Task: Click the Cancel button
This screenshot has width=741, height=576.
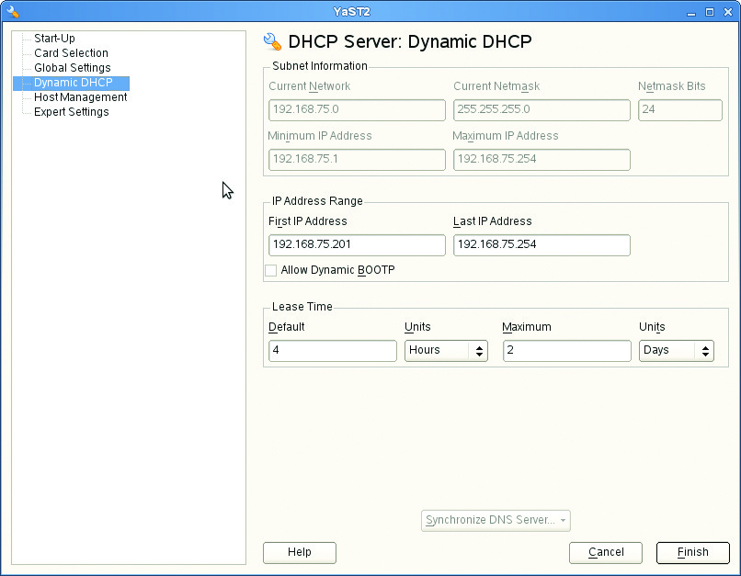Action: [x=606, y=552]
